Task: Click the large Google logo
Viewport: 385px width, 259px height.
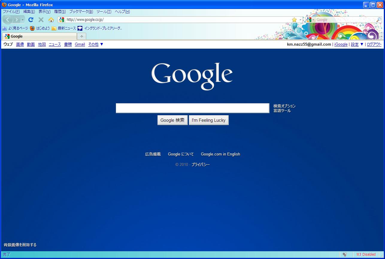Action: pos(192,76)
